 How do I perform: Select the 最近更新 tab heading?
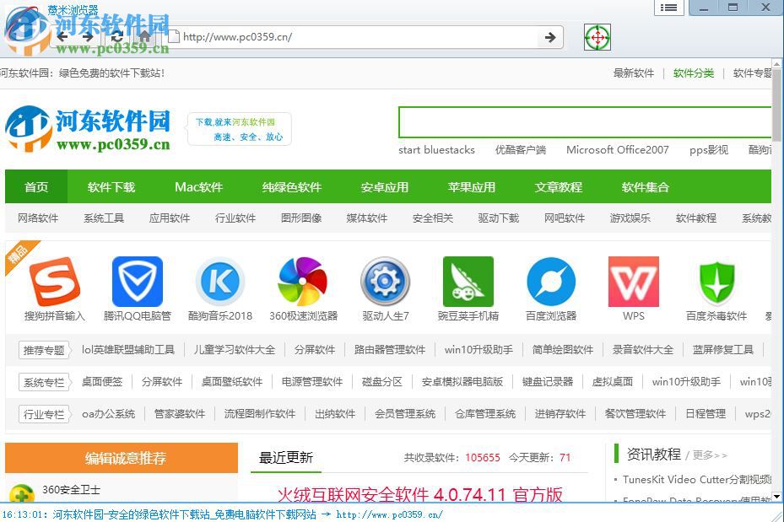pos(286,457)
